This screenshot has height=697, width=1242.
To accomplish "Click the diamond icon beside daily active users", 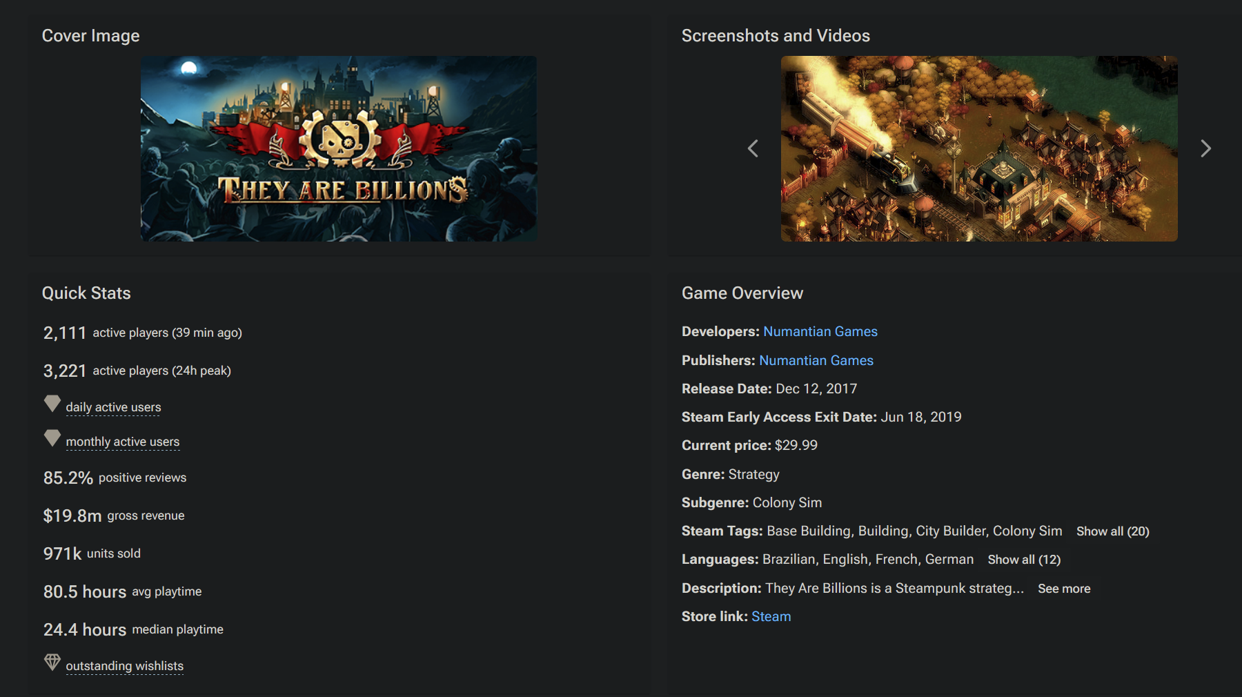I will (x=52, y=404).
